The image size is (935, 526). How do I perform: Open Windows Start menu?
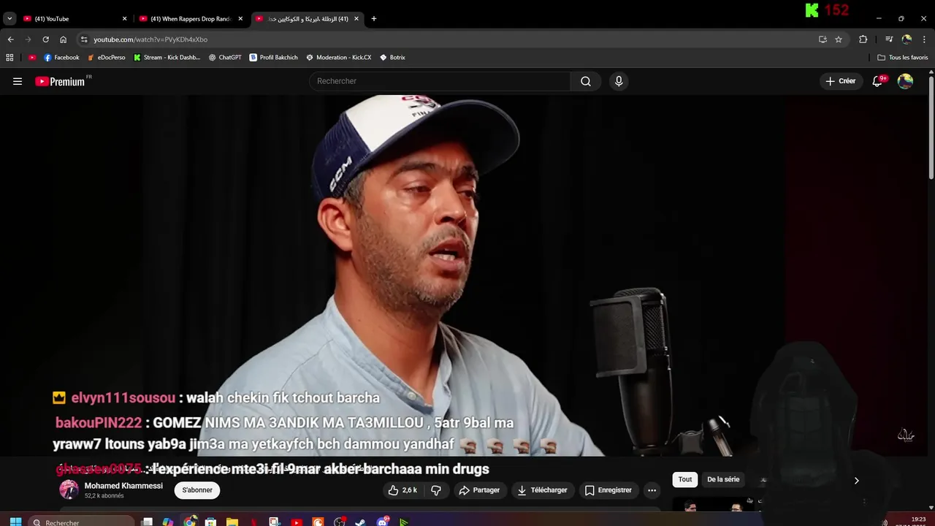[x=15, y=522]
